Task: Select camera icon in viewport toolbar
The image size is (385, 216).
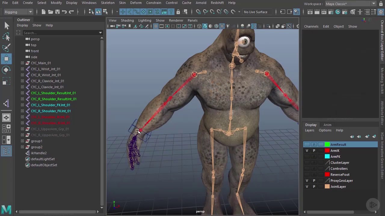Action: (x=112, y=26)
